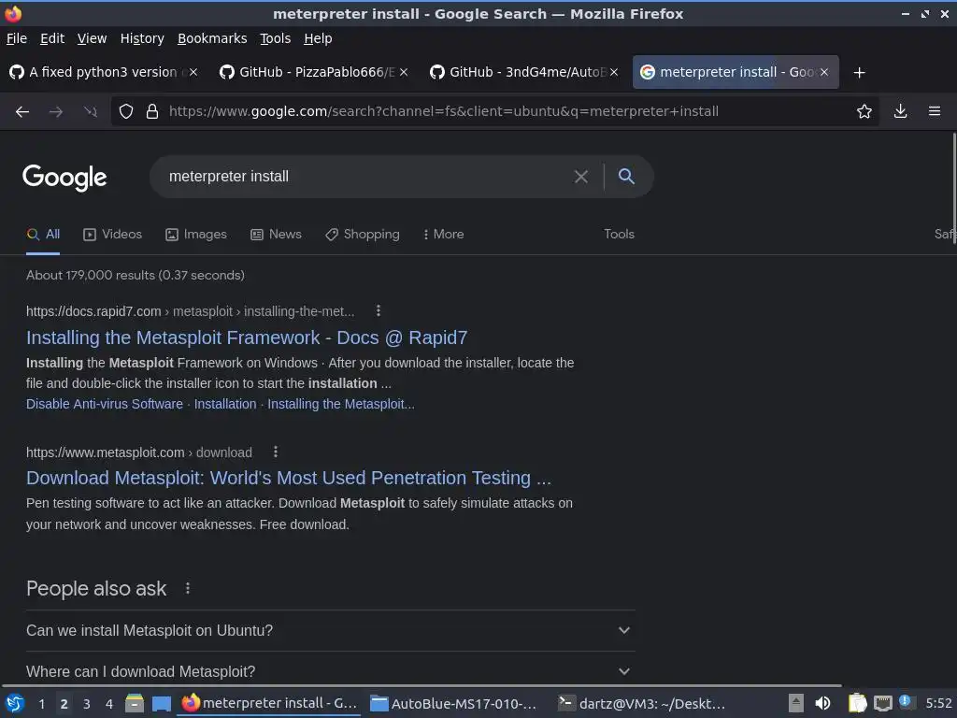The image size is (957, 718).
Task: Open the taskbar start menu icon
Action: point(15,703)
